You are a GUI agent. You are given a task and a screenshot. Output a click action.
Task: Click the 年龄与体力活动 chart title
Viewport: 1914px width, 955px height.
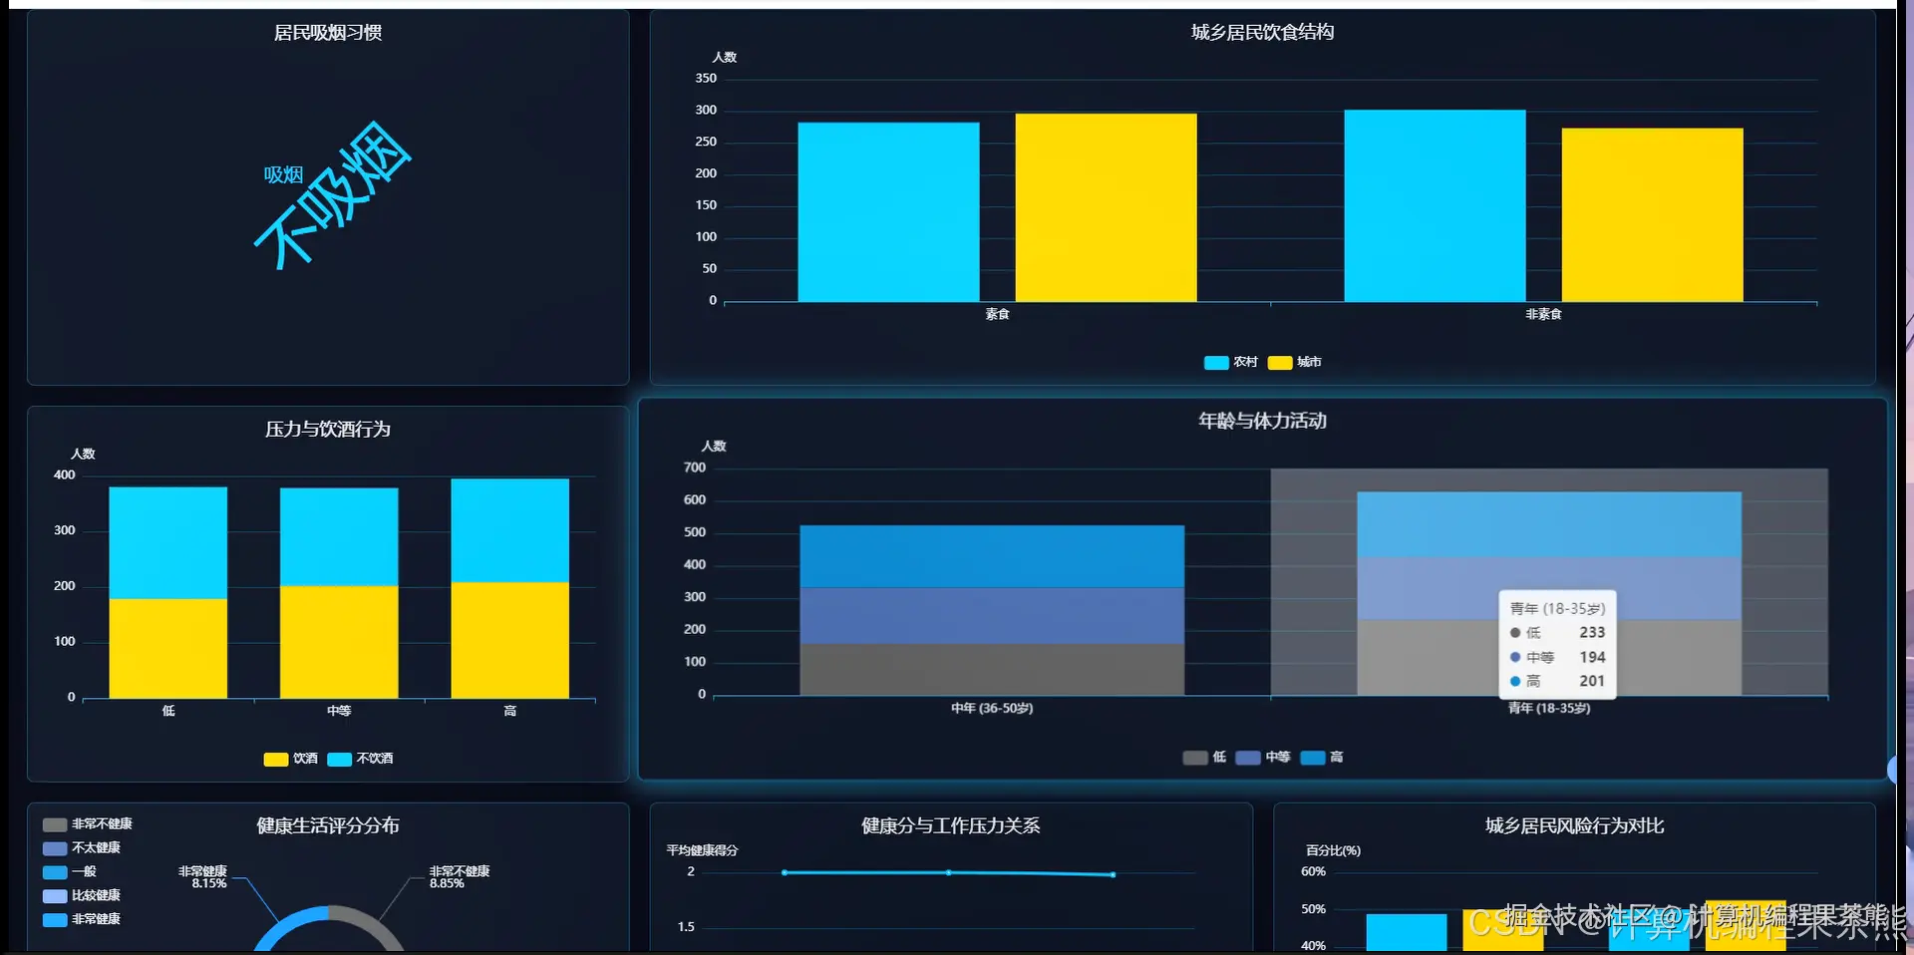point(1262,421)
